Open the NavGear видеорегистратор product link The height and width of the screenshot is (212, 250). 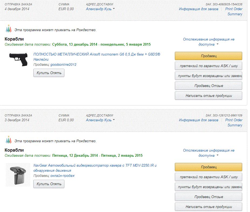coord(95,165)
